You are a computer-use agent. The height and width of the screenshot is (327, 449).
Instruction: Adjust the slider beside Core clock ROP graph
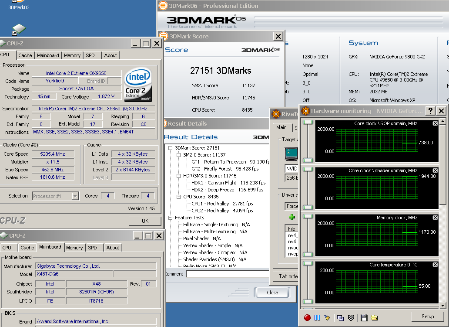click(308, 141)
